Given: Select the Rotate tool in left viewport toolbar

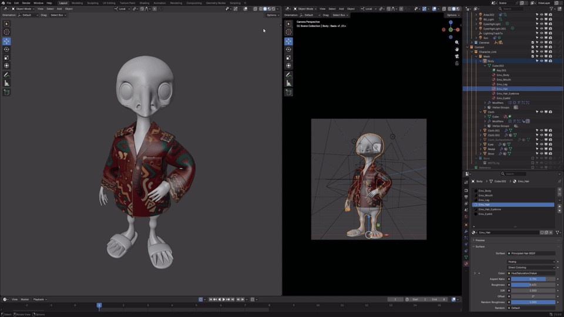Looking at the screenshot, I should coord(6,49).
